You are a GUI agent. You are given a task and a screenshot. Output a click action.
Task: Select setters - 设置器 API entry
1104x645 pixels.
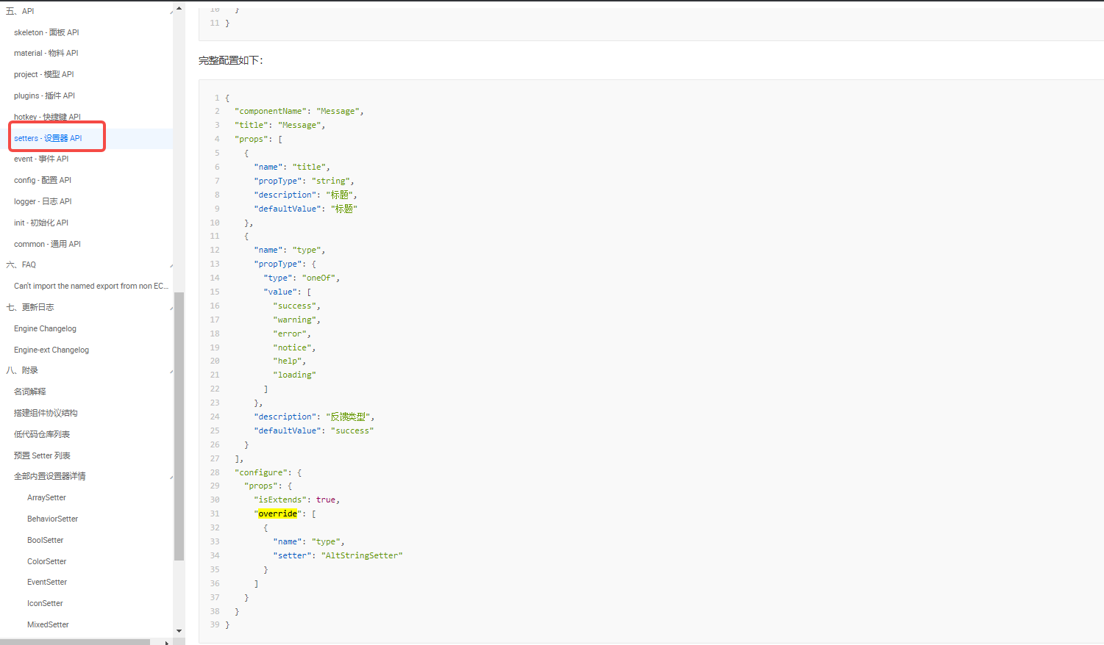click(x=48, y=138)
